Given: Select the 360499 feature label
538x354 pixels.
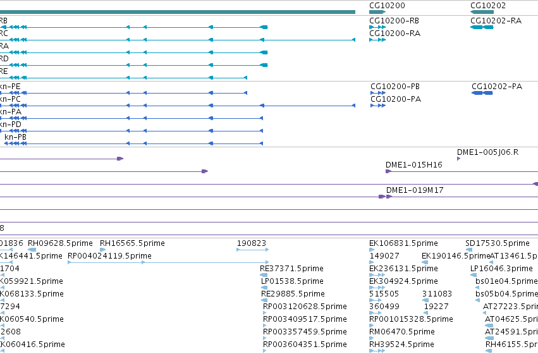Looking at the screenshot, I should coord(384,307).
